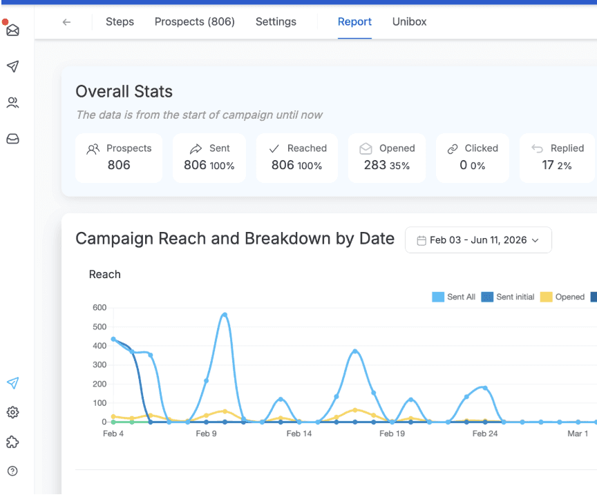Open the inbox tray icon in sidebar
The image size is (597, 497).
(x=13, y=139)
